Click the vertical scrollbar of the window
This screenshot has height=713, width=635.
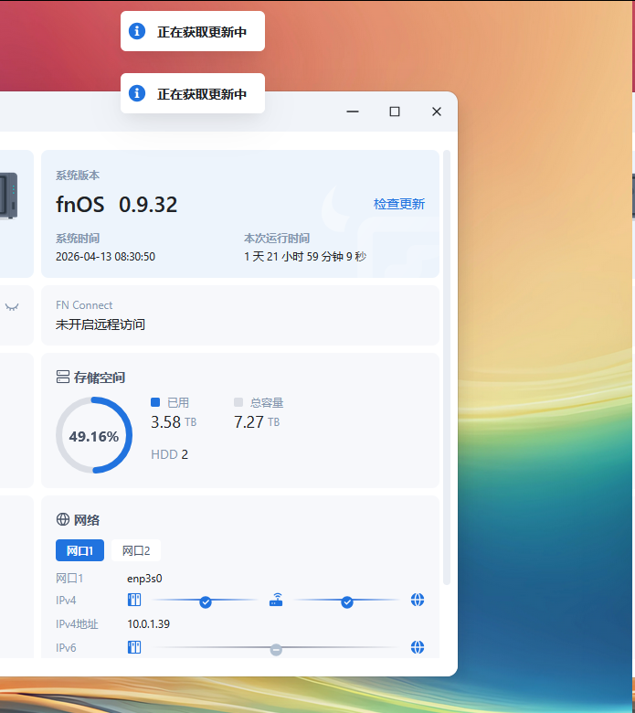coord(447,367)
